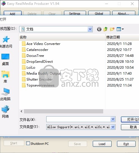Go up one folder level icon

pyautogui.click(x=105, y=29)
